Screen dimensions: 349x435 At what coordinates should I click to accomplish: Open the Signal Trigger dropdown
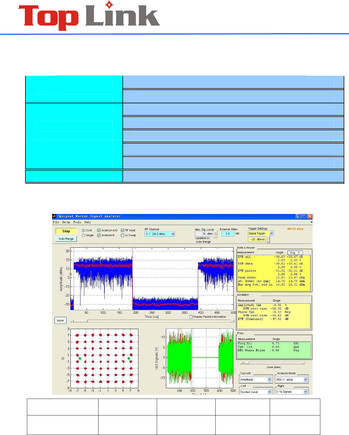[260, 233]
